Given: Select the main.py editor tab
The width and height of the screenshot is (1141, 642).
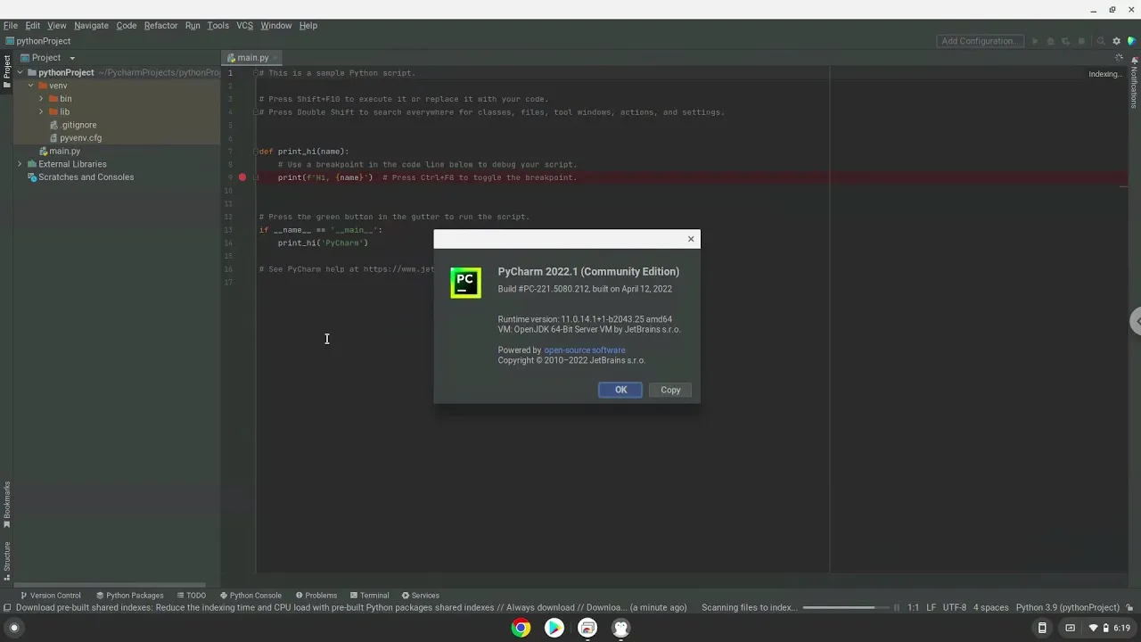Looking at the screenshot, I should click(252, 58).
